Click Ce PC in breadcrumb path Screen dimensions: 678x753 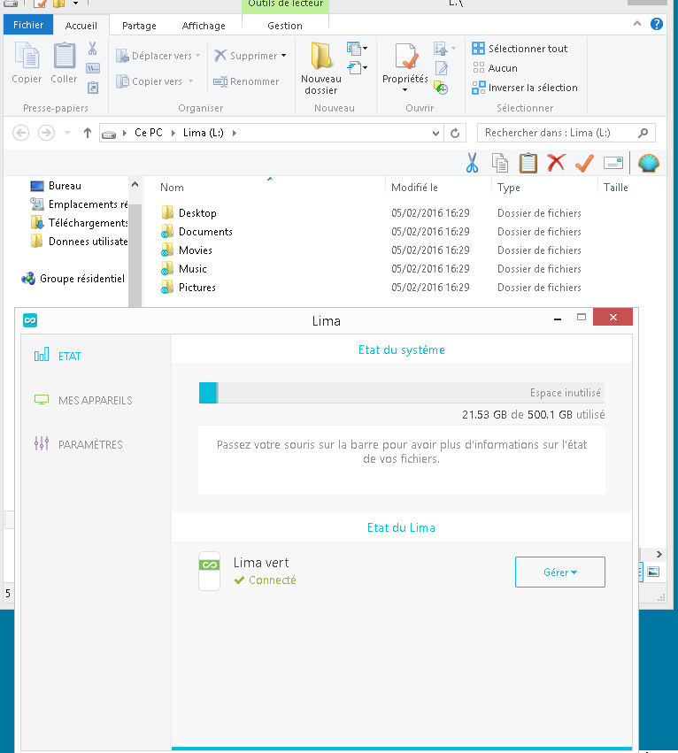coord(149,133)
